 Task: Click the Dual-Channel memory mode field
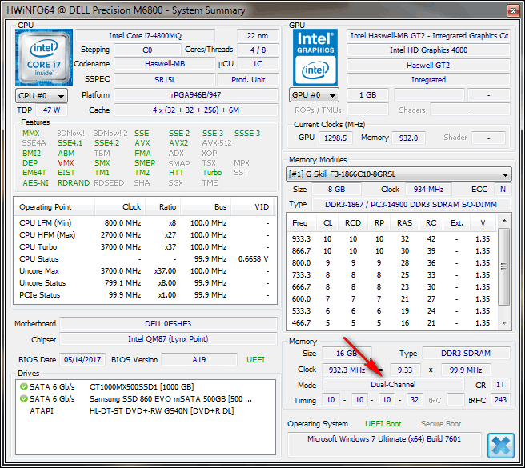(x=393, y=385)
